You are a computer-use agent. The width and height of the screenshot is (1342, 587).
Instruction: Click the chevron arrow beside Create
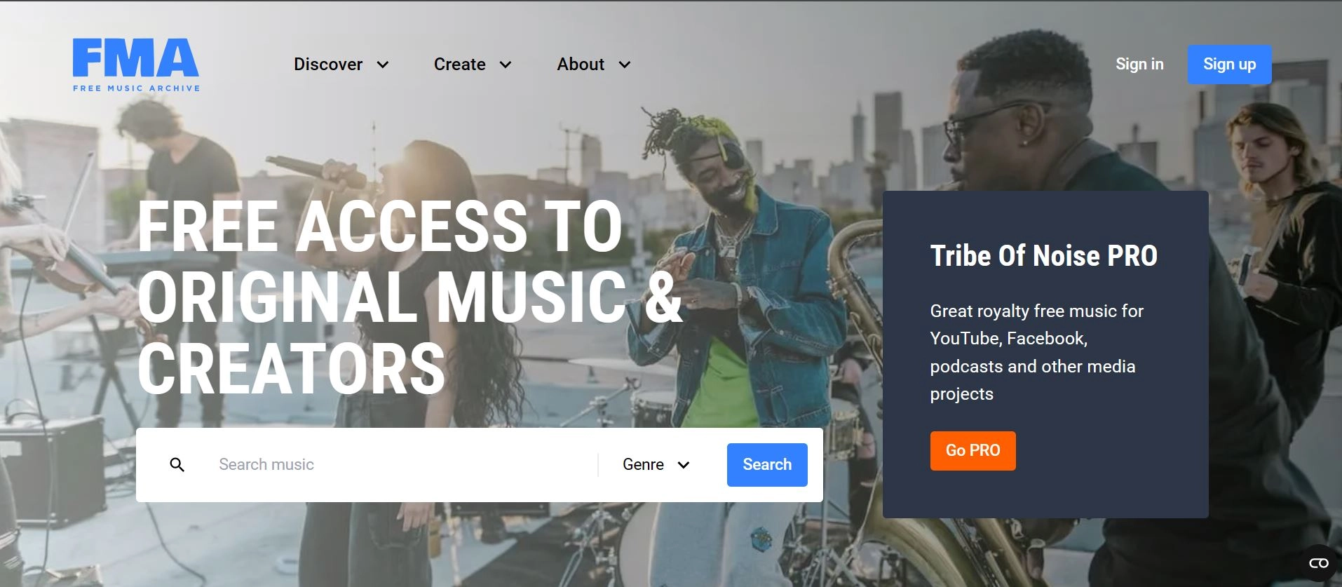click(506, 65)
